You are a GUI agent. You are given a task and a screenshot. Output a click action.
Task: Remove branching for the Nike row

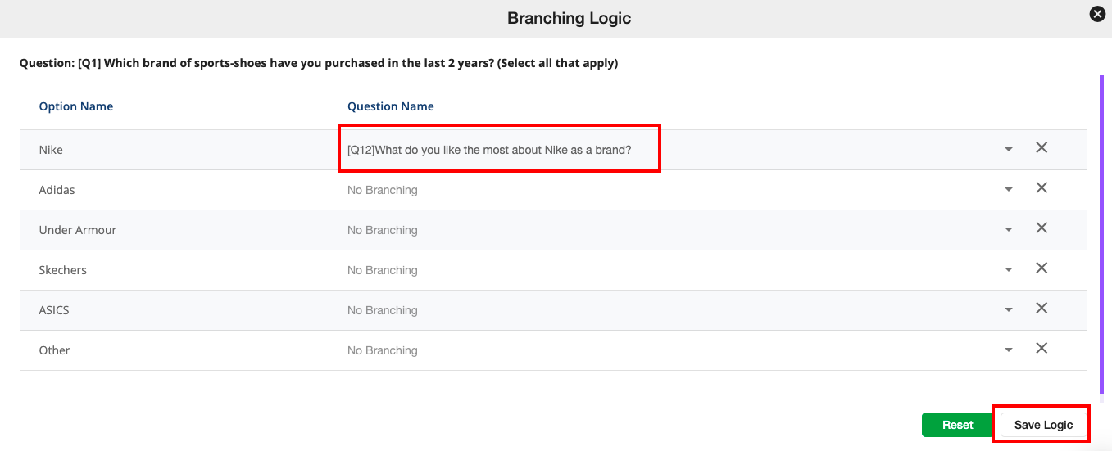(1042, 148)
